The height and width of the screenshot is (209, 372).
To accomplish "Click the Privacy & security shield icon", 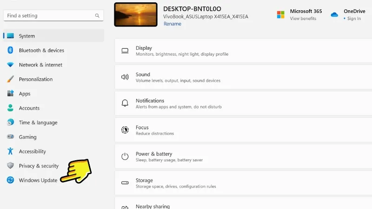I will (x=10, y=165).
